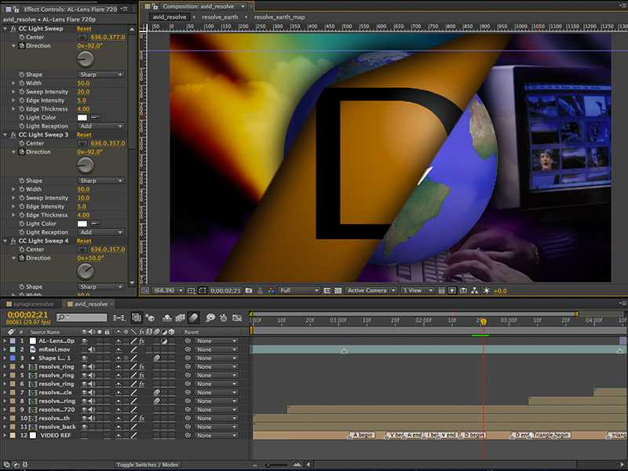Screen dimensions: 628x471
Task: Click the Direction dial of CC Light Sweep
Action: 86,60
